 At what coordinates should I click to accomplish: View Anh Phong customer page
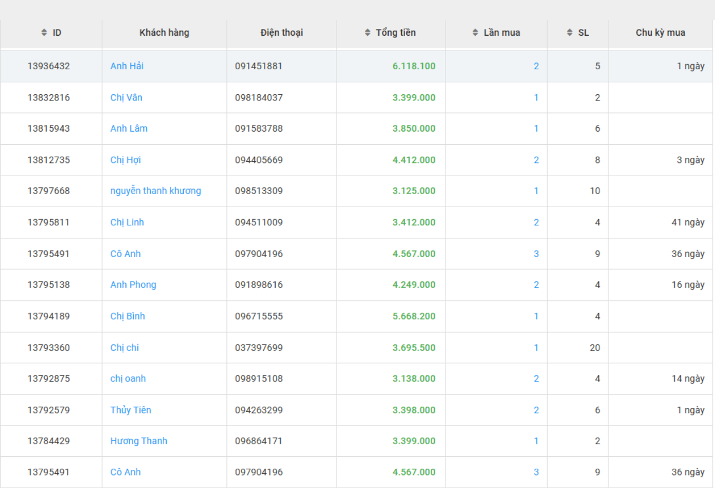(x=133, y=285)
